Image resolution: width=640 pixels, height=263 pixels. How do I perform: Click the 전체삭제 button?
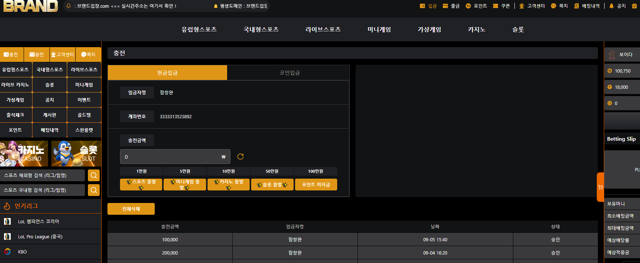click(x=131, y=209)
